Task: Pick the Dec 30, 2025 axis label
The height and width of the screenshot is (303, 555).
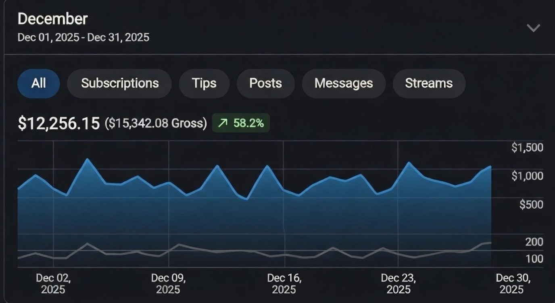Action: (513, 284)
